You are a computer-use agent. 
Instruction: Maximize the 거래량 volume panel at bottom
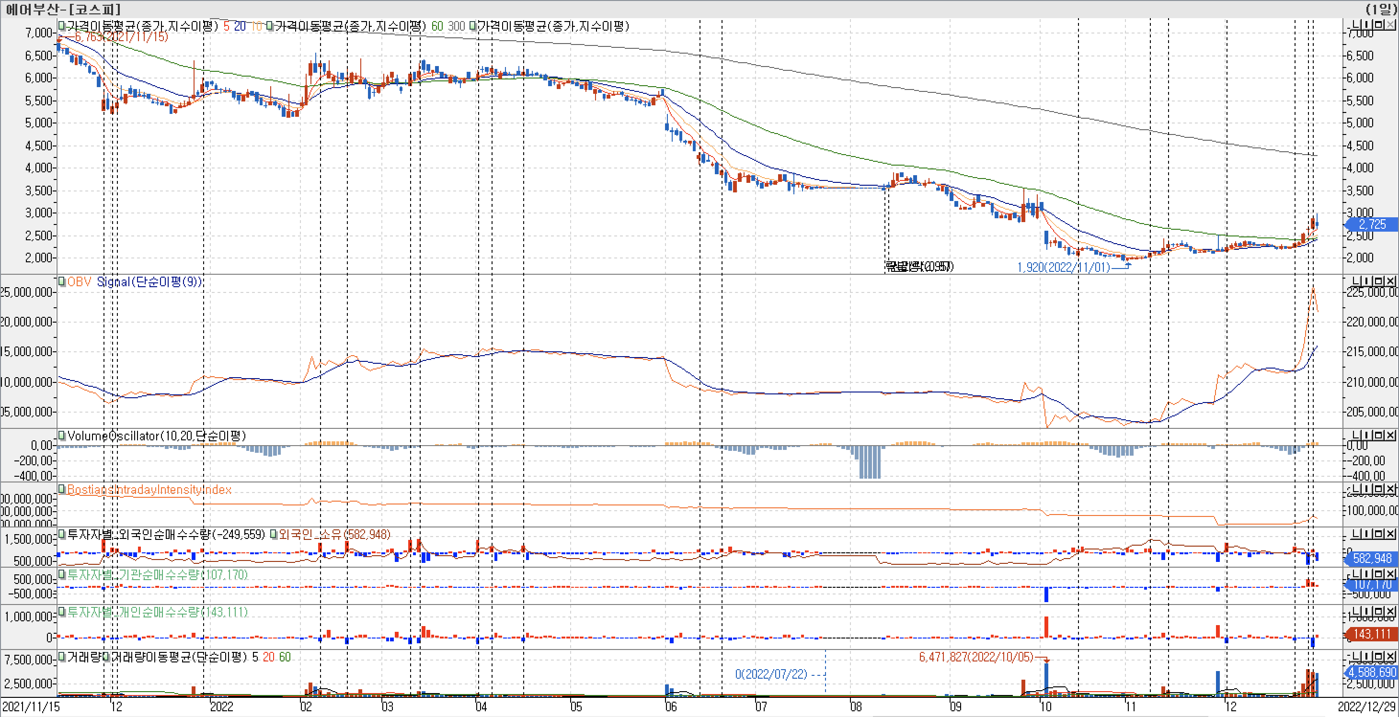click(1378, 657)
